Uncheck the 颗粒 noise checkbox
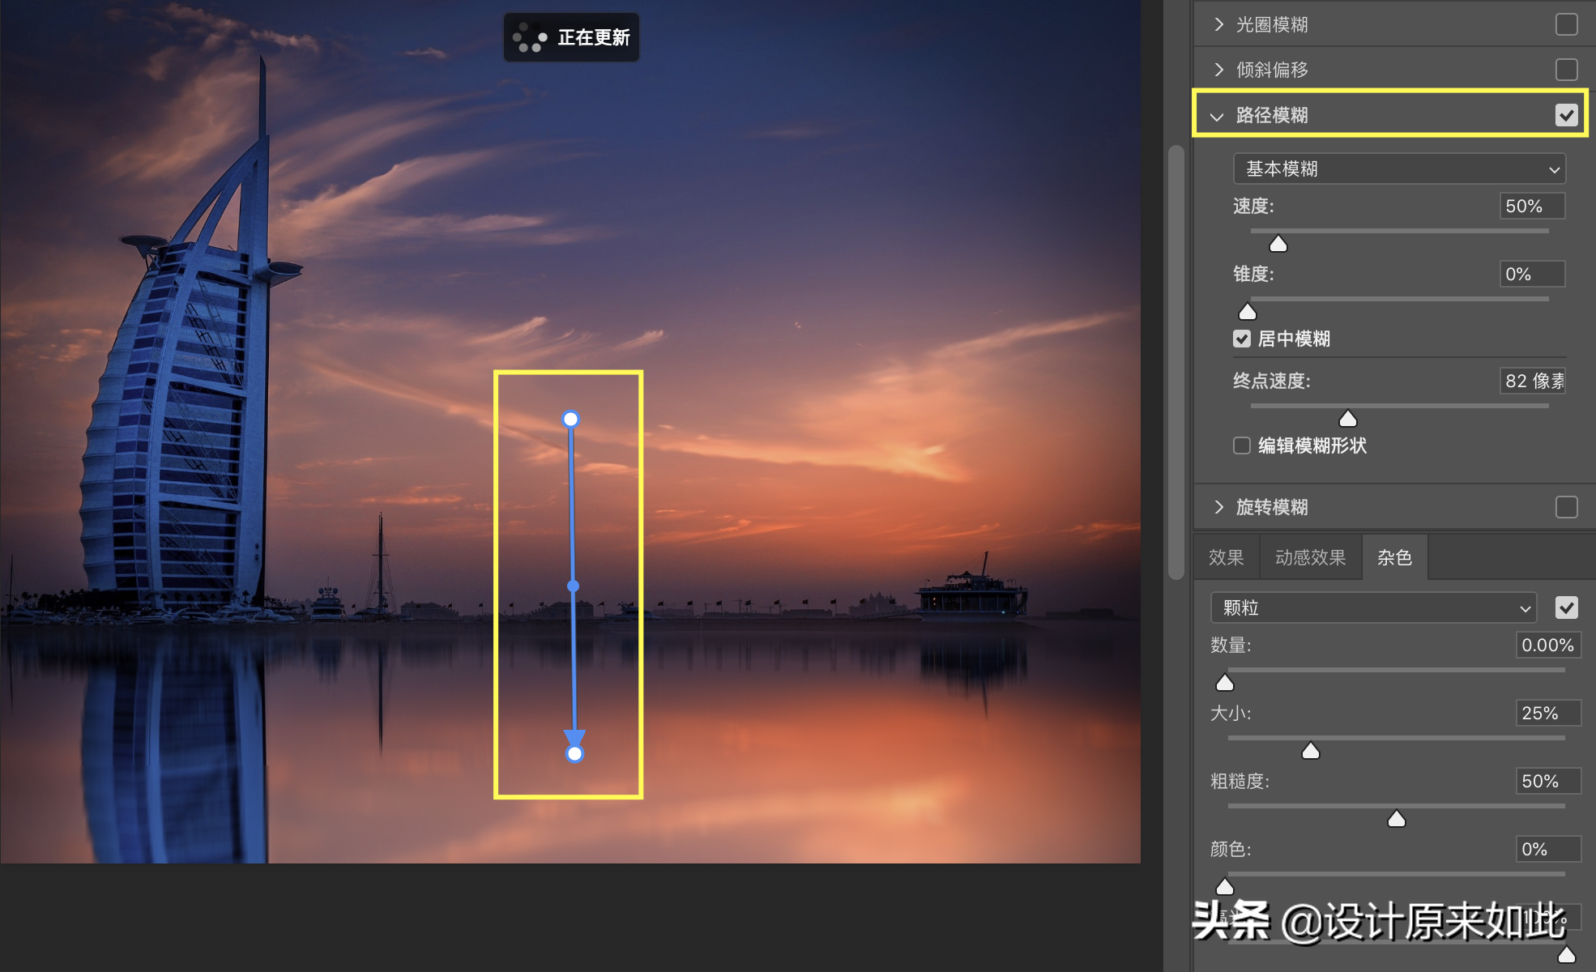The image size is (1596, 972). click(1566, 607)
